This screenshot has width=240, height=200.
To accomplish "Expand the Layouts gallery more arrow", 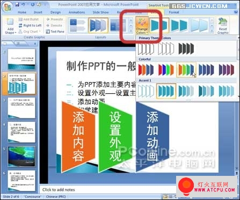I will click(x=131, y=31).
